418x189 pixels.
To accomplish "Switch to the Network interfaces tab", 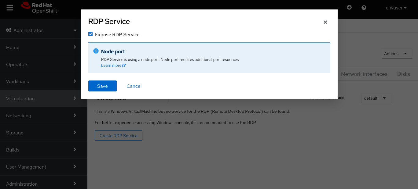I will (x=364, y=74).
